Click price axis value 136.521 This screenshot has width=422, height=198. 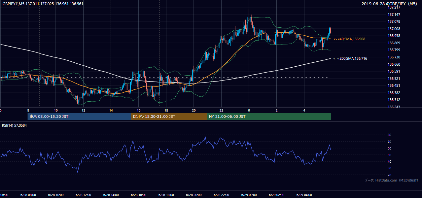pyautogui.click(x=394, y=79)
